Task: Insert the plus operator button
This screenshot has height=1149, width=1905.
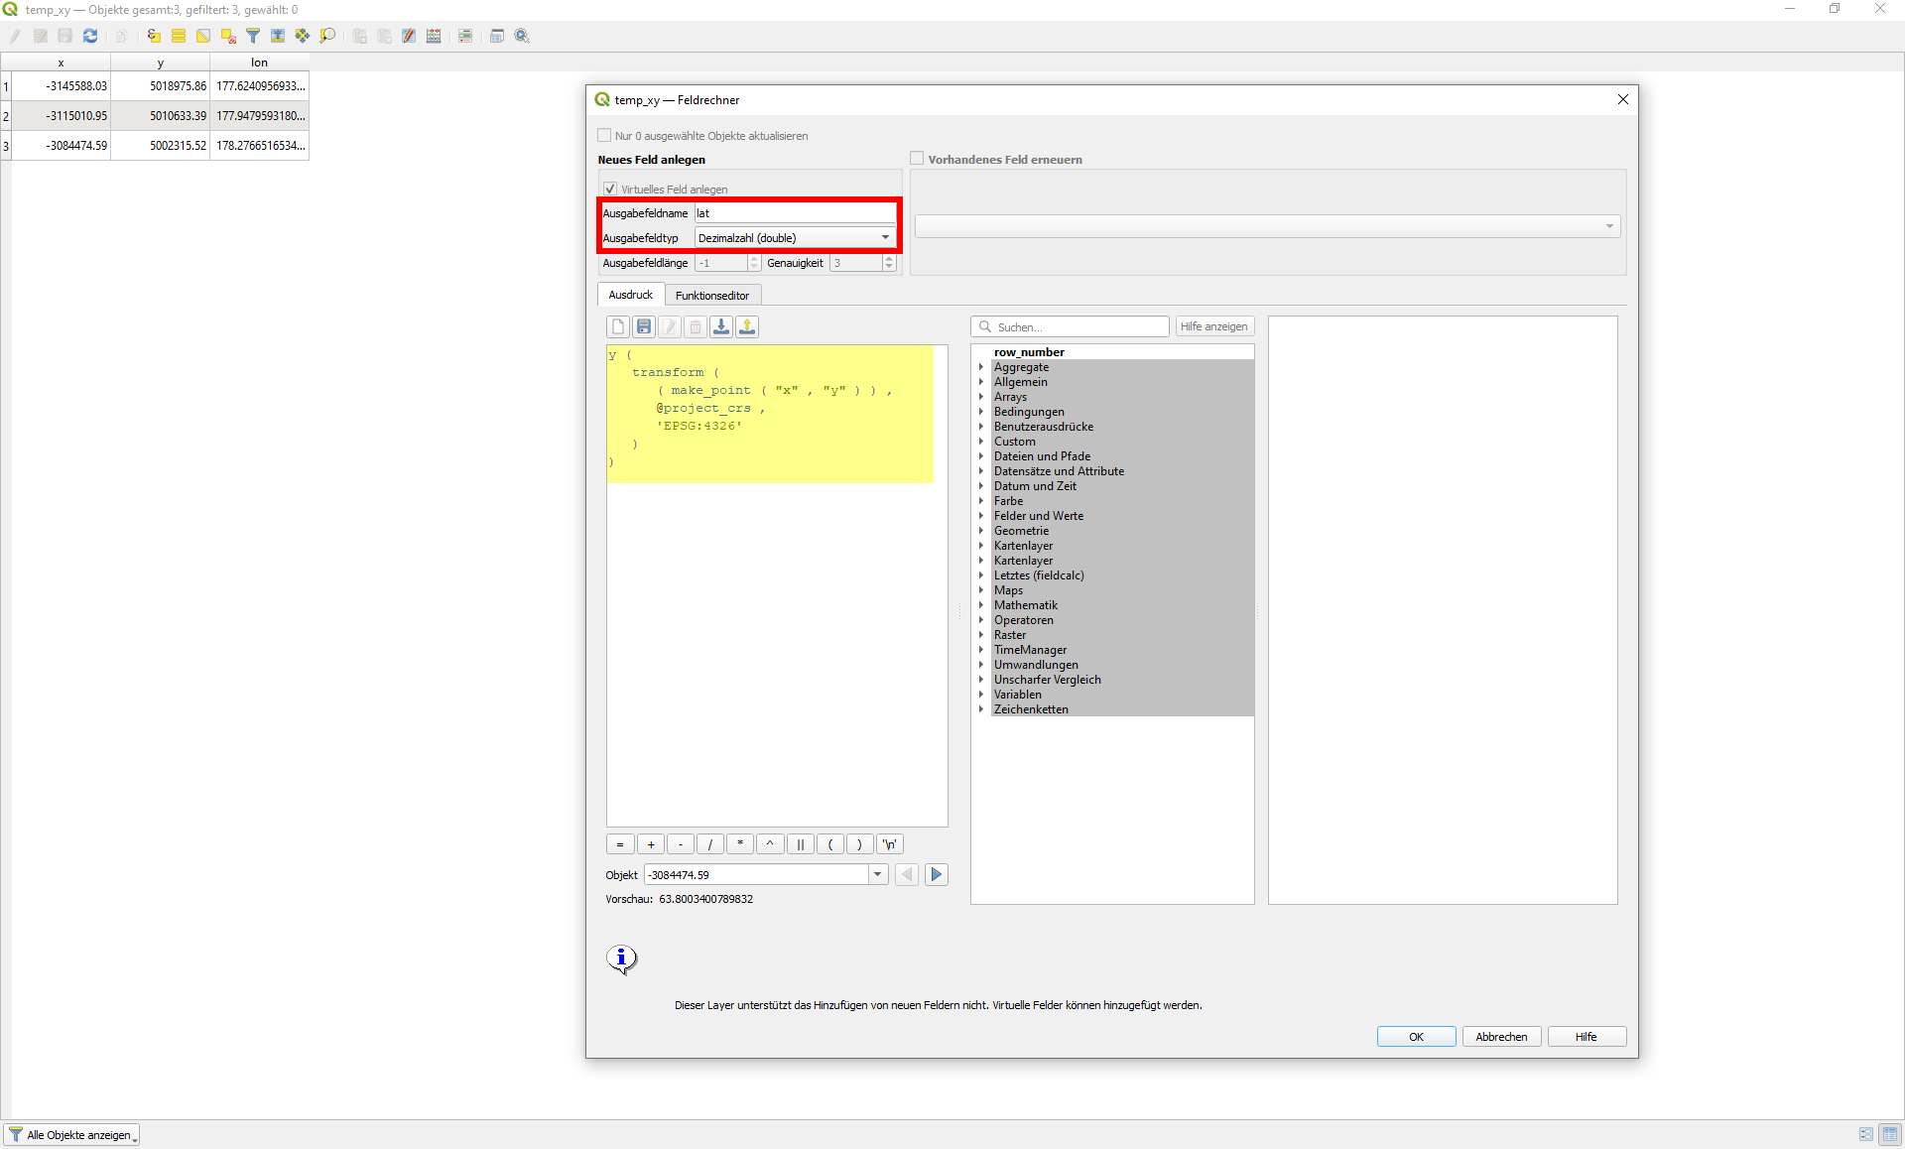Action: [x=650, y=844]
